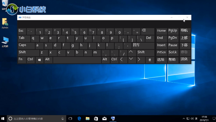Screen dimensions: 216x122
Task: Click the Del key
Action: click(x=150, y=39)
